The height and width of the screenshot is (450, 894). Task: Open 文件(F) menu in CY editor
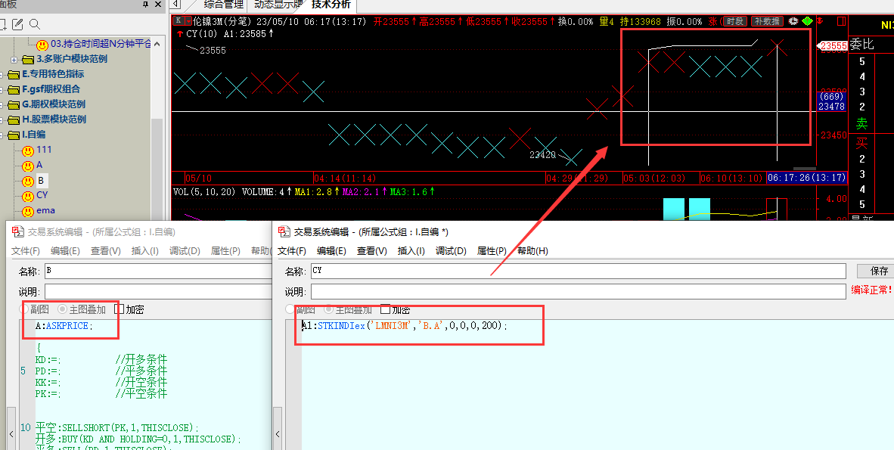click(292, 251)
